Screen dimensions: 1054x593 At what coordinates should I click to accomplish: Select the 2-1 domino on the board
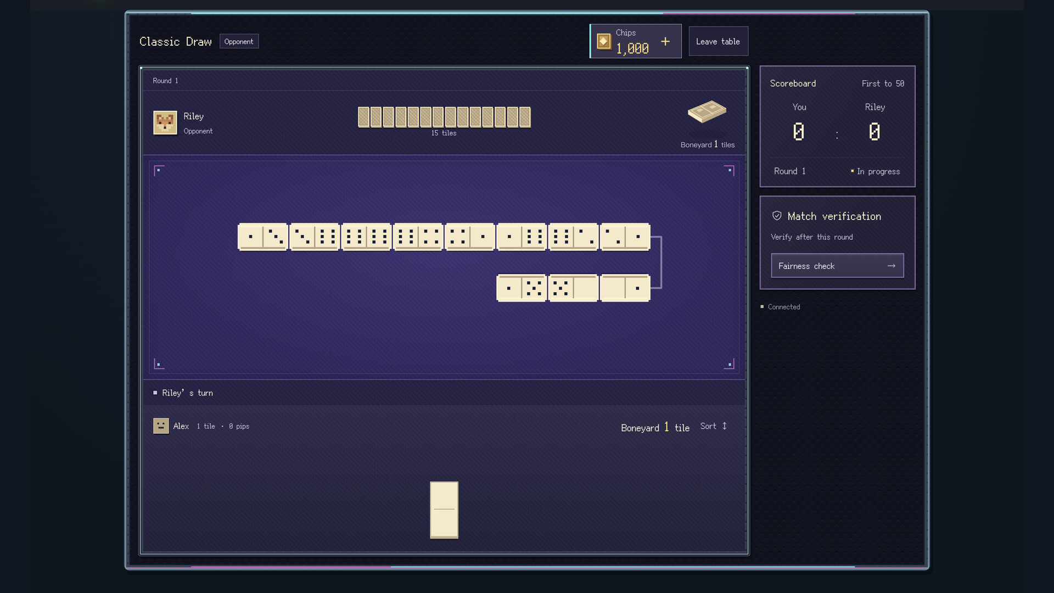[625, 237]
